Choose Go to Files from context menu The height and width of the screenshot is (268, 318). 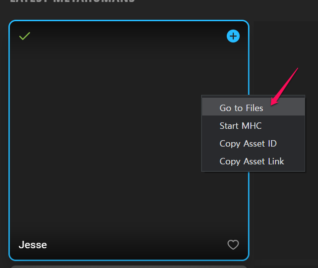point(241,108)
